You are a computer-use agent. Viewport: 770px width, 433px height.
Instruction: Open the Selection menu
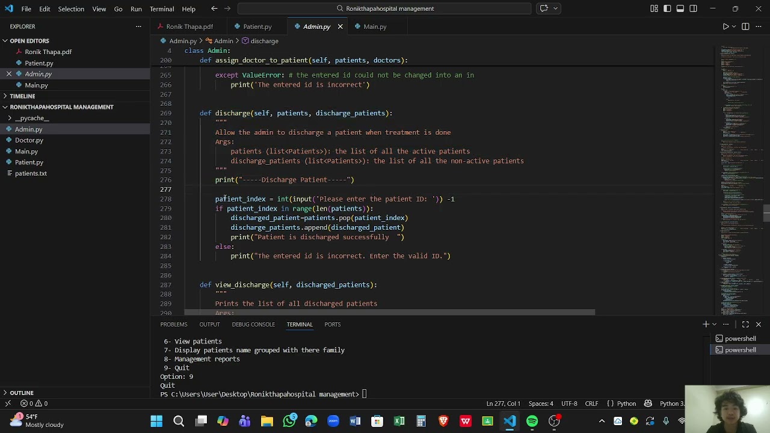pos(71,9)
